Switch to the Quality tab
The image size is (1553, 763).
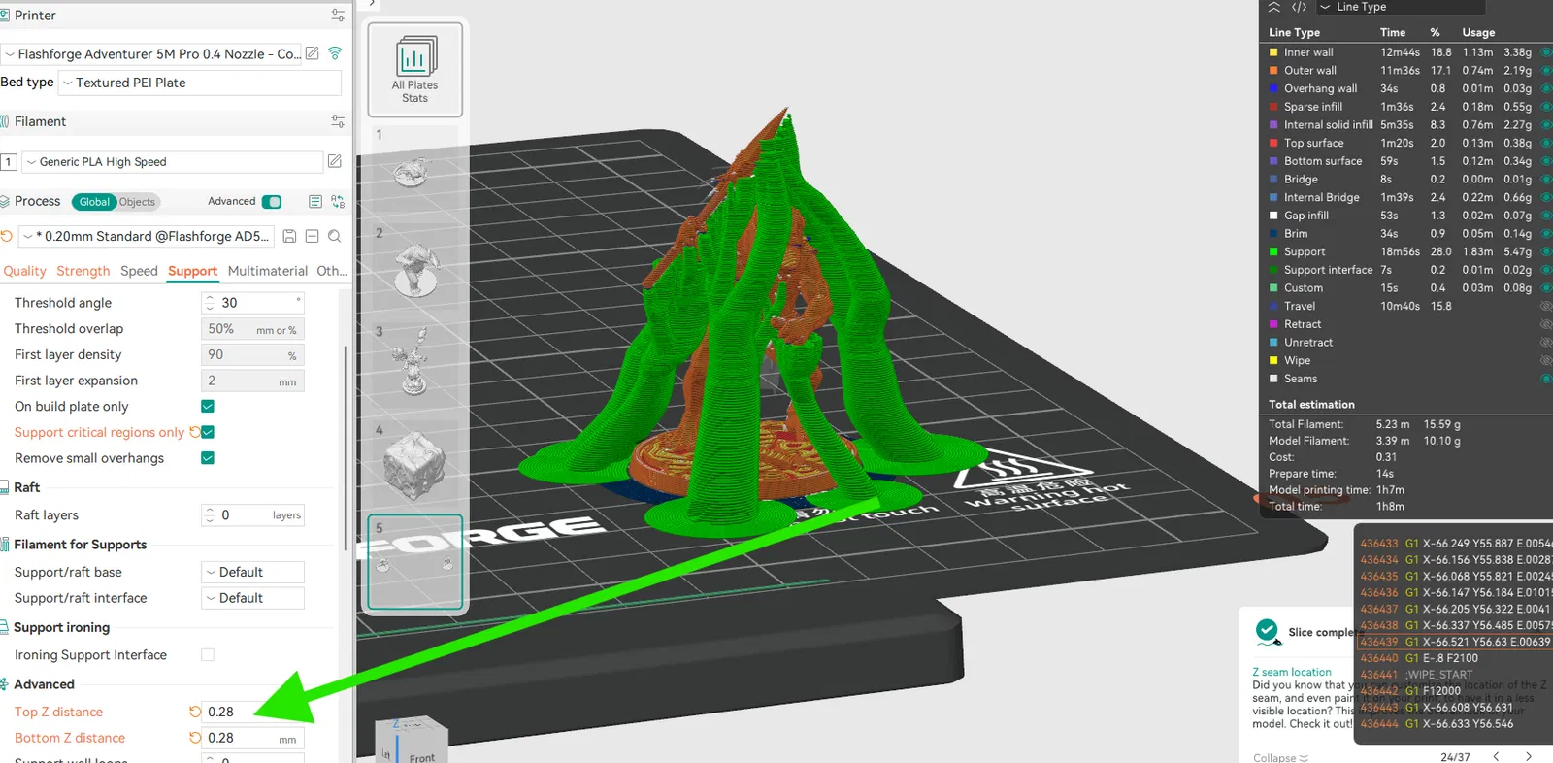tap(24, 271)
